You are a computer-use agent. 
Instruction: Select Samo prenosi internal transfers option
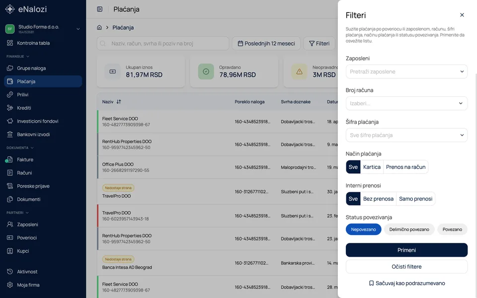tap(415, 199)
